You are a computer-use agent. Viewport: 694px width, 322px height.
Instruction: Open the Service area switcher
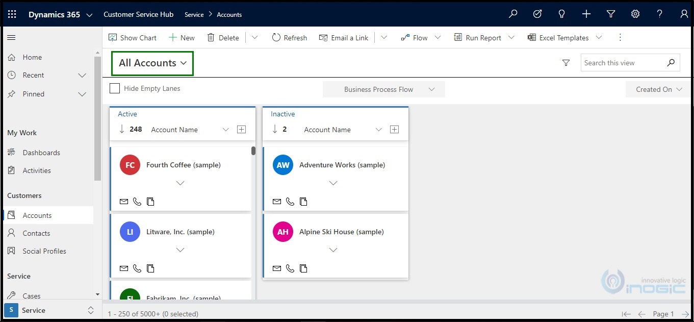[50, 310]
